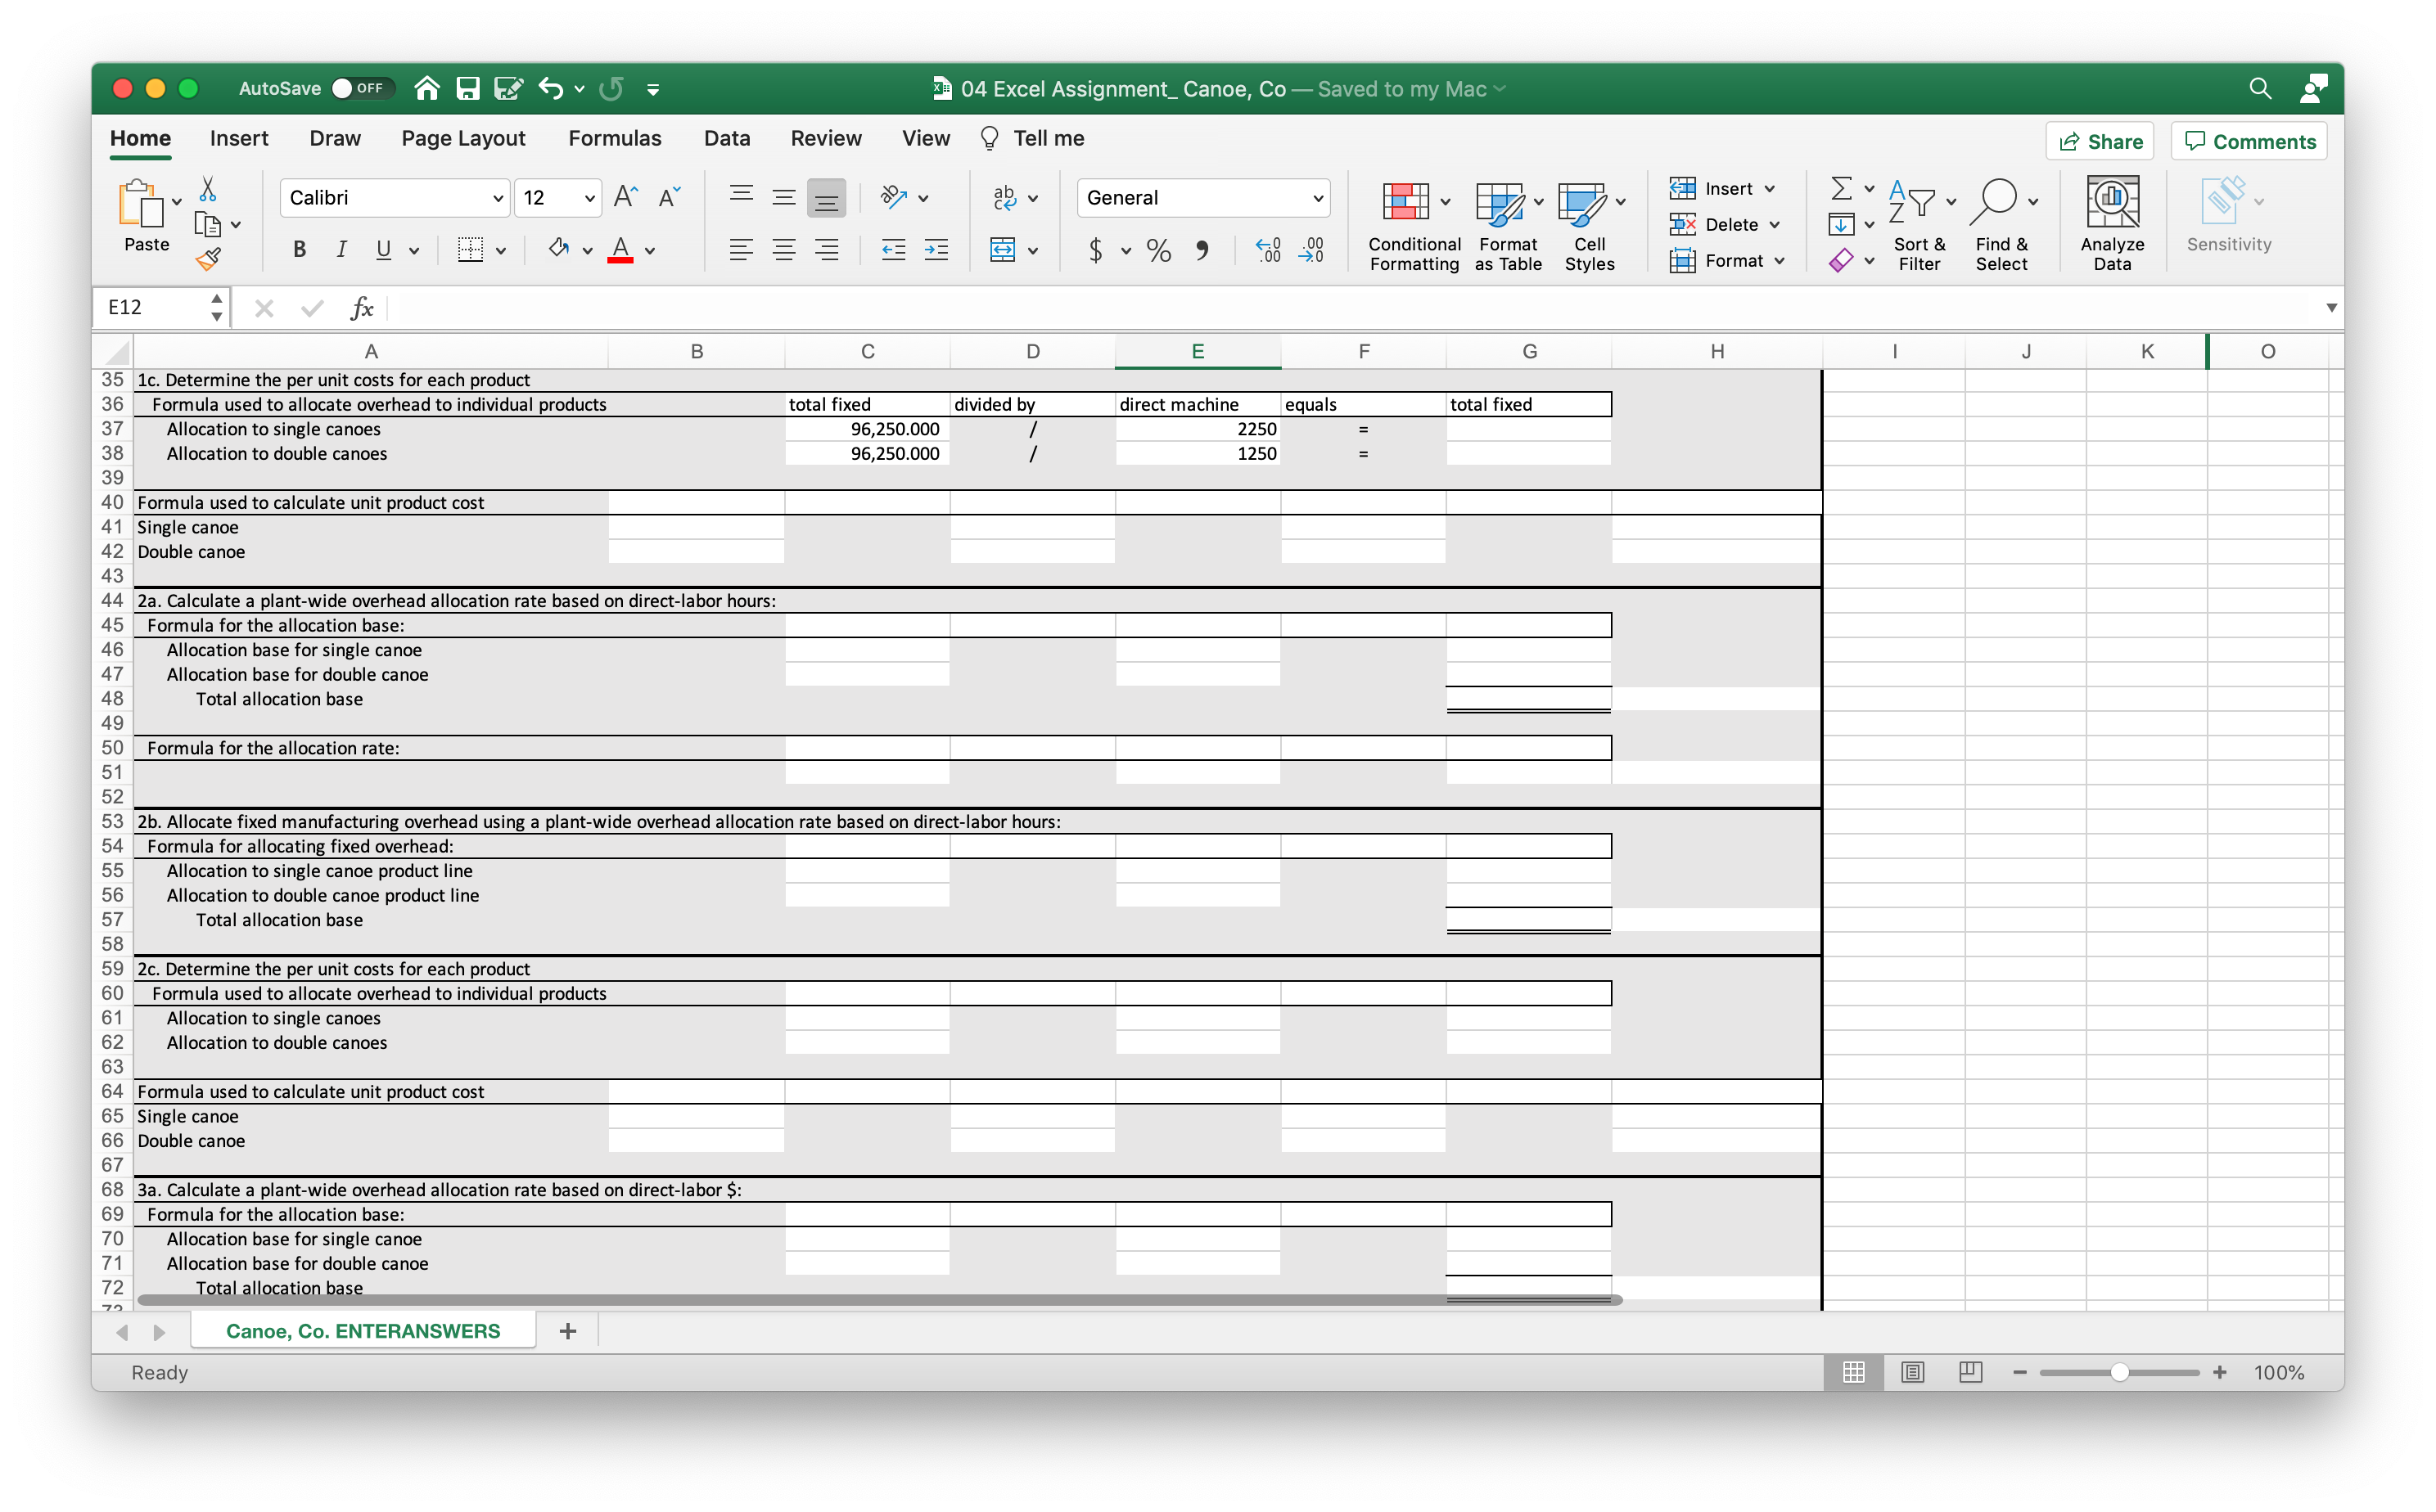Click the Format as Table icon

[1504, 222]
